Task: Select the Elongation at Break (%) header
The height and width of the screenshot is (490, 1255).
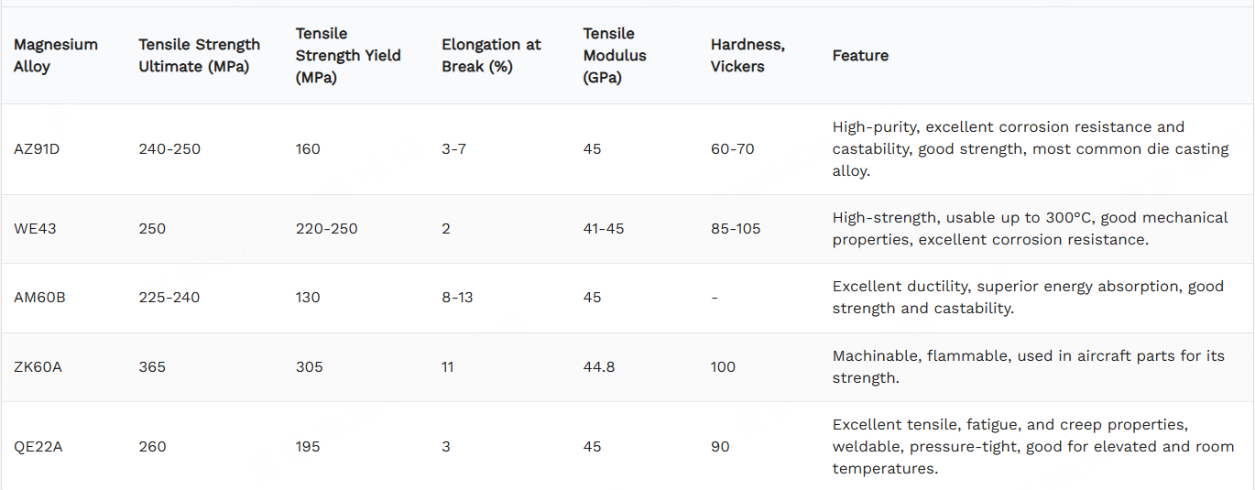Action: [x=491, y=55]
